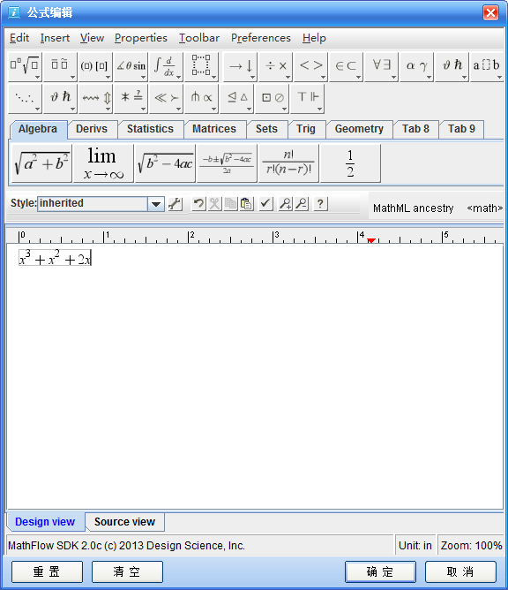
Task: Open the style properties wrench icon
Action: click(176, 203)
